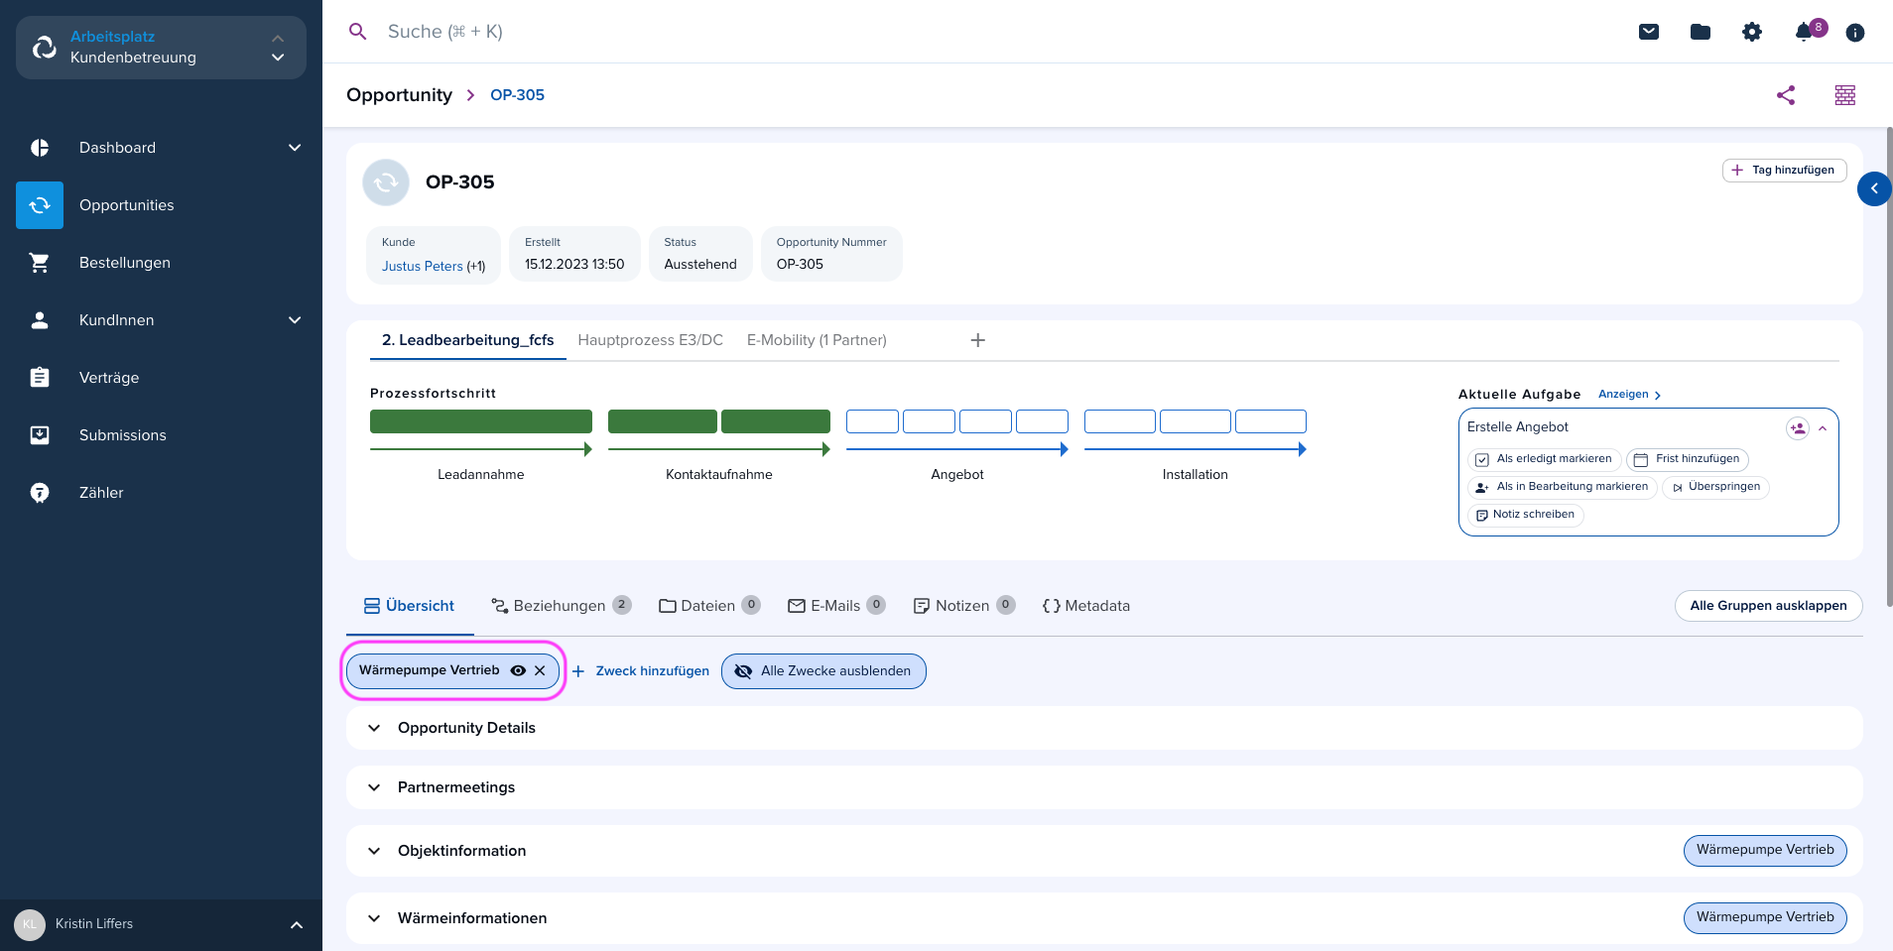
Task: Add new workflow with plus icon
Action: (977, 340)
